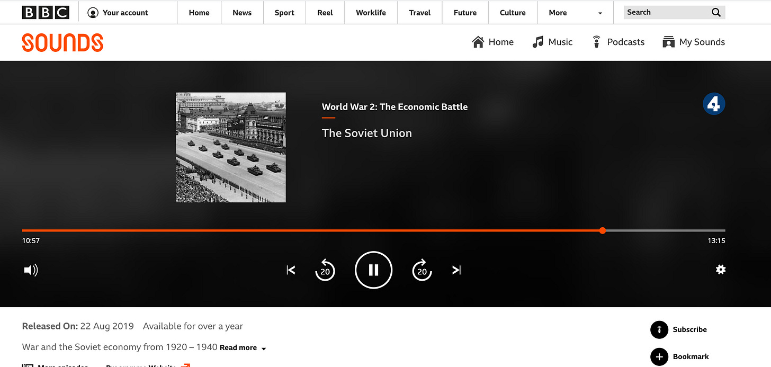Skip forward 20 seconds
The height and width of the screenshot is (367, 771).
[x=422, y=270]
